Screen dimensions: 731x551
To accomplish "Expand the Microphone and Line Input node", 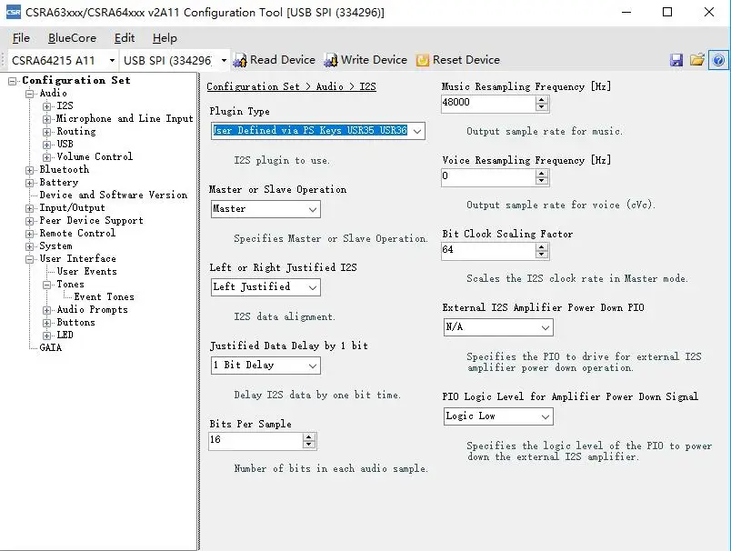I will pyautogui.click(x=46, y=119).
